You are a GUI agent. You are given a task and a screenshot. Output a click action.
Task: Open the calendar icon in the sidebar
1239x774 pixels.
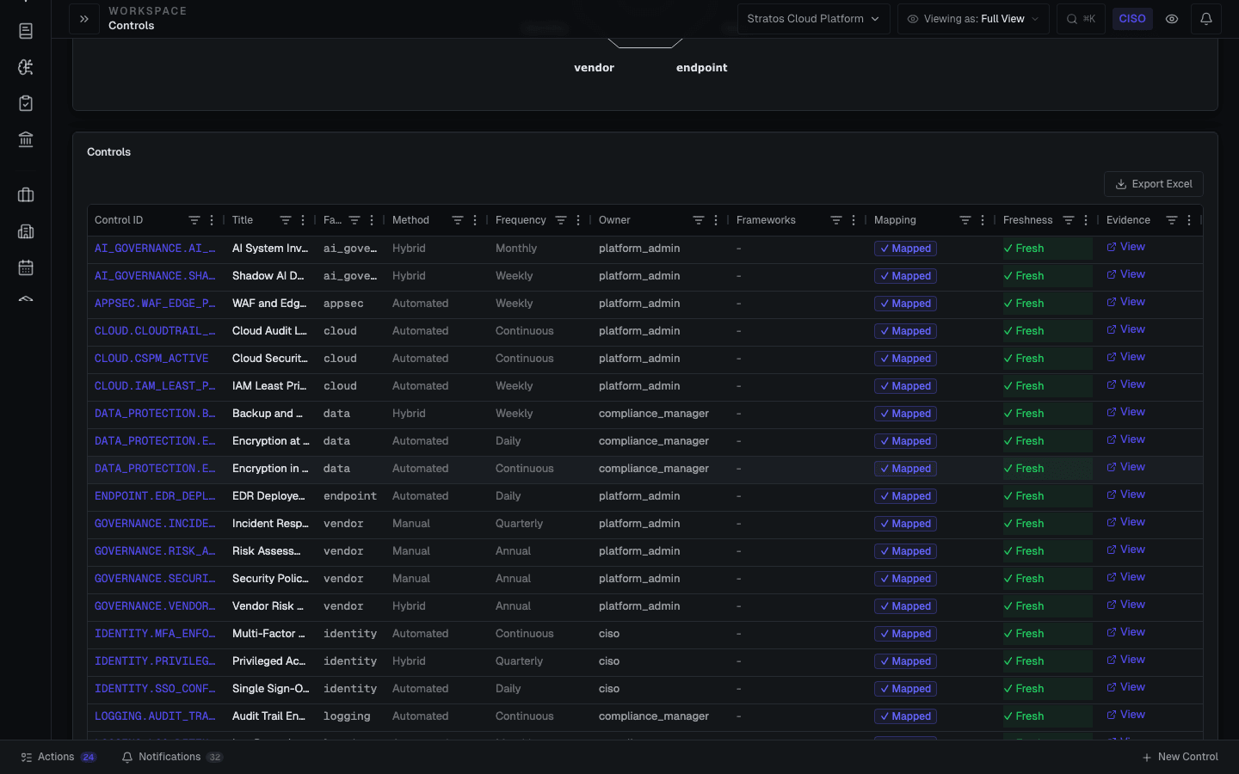pos(26,267)
